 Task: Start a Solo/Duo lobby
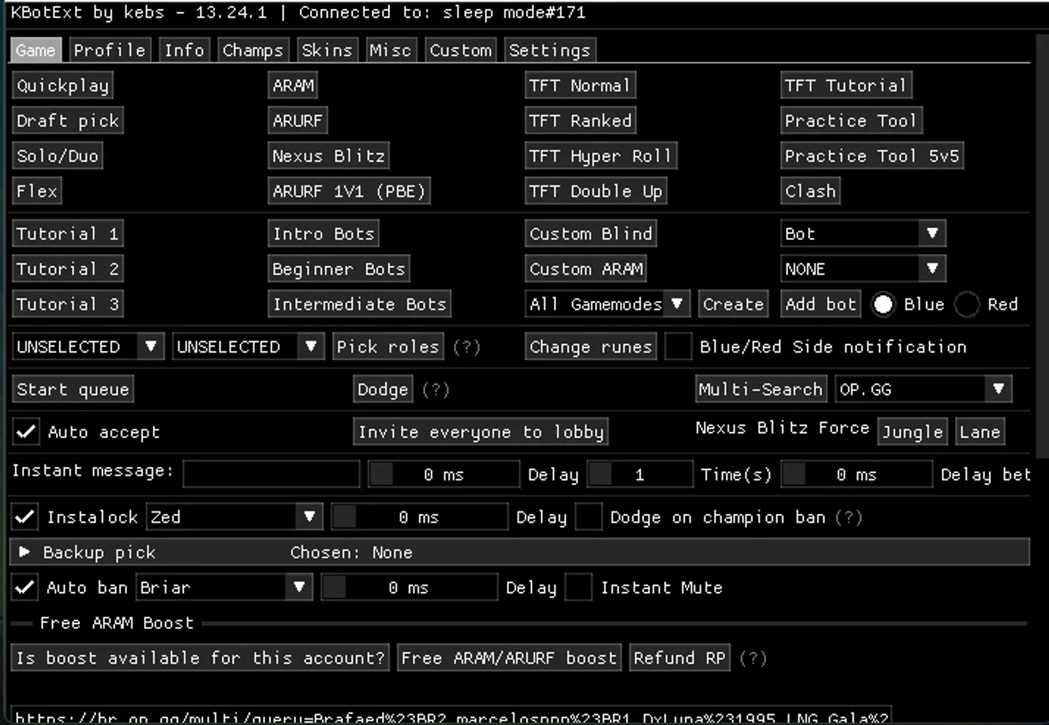click(58, 156)
